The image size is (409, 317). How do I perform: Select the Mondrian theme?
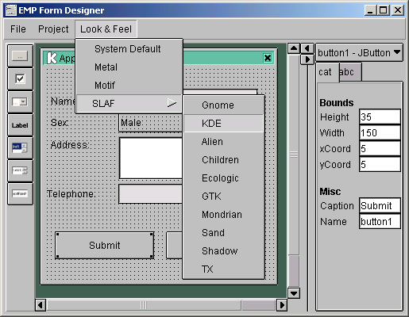point(224,215)
